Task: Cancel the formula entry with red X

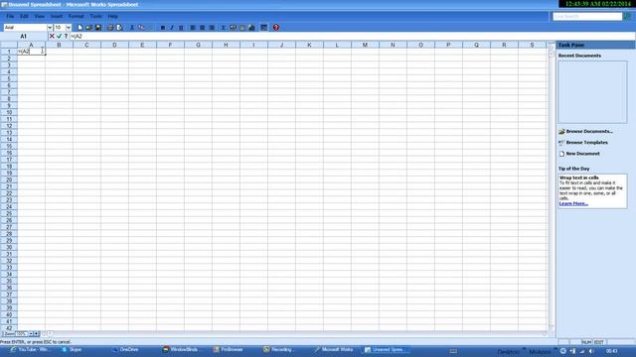Action: point(52,36)
